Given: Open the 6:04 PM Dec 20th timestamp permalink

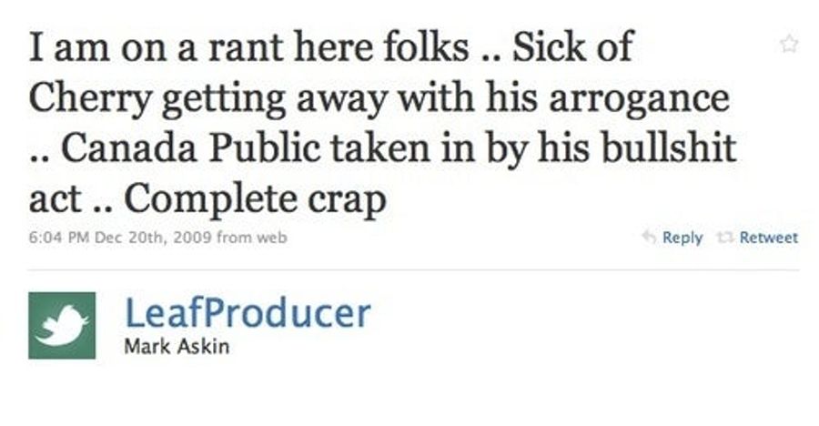Looking at the screenshot, I should pyautogui.click(x=120, y=238).
